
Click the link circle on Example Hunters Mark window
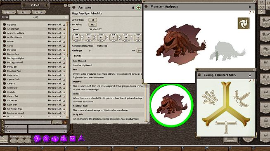(x=199, y=75)
